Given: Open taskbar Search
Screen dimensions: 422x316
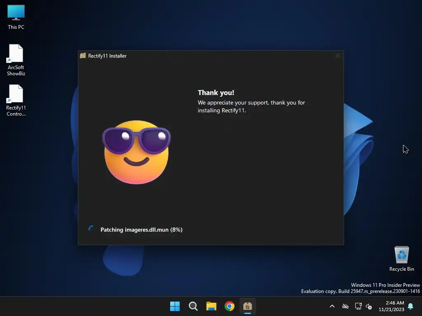Looking at the screenshot, I should click(x=193, y=306).
